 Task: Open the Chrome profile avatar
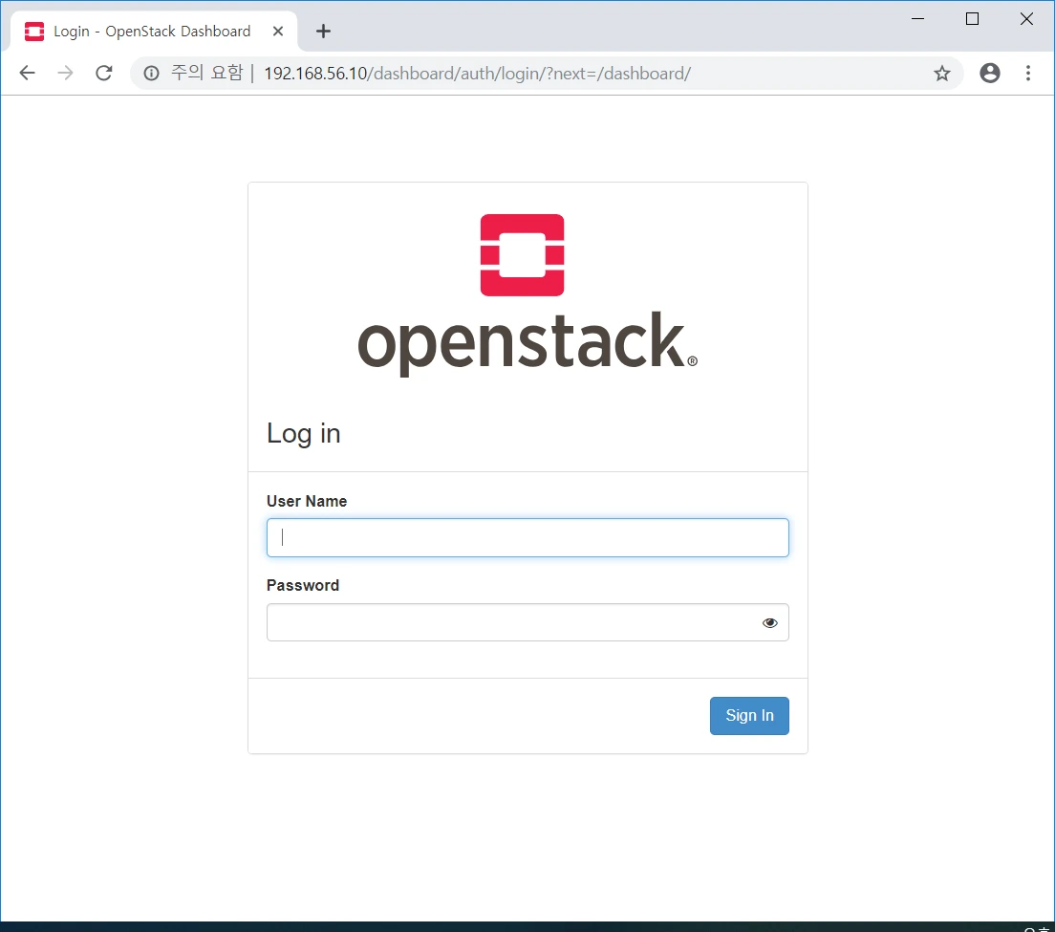pos(990,73)
